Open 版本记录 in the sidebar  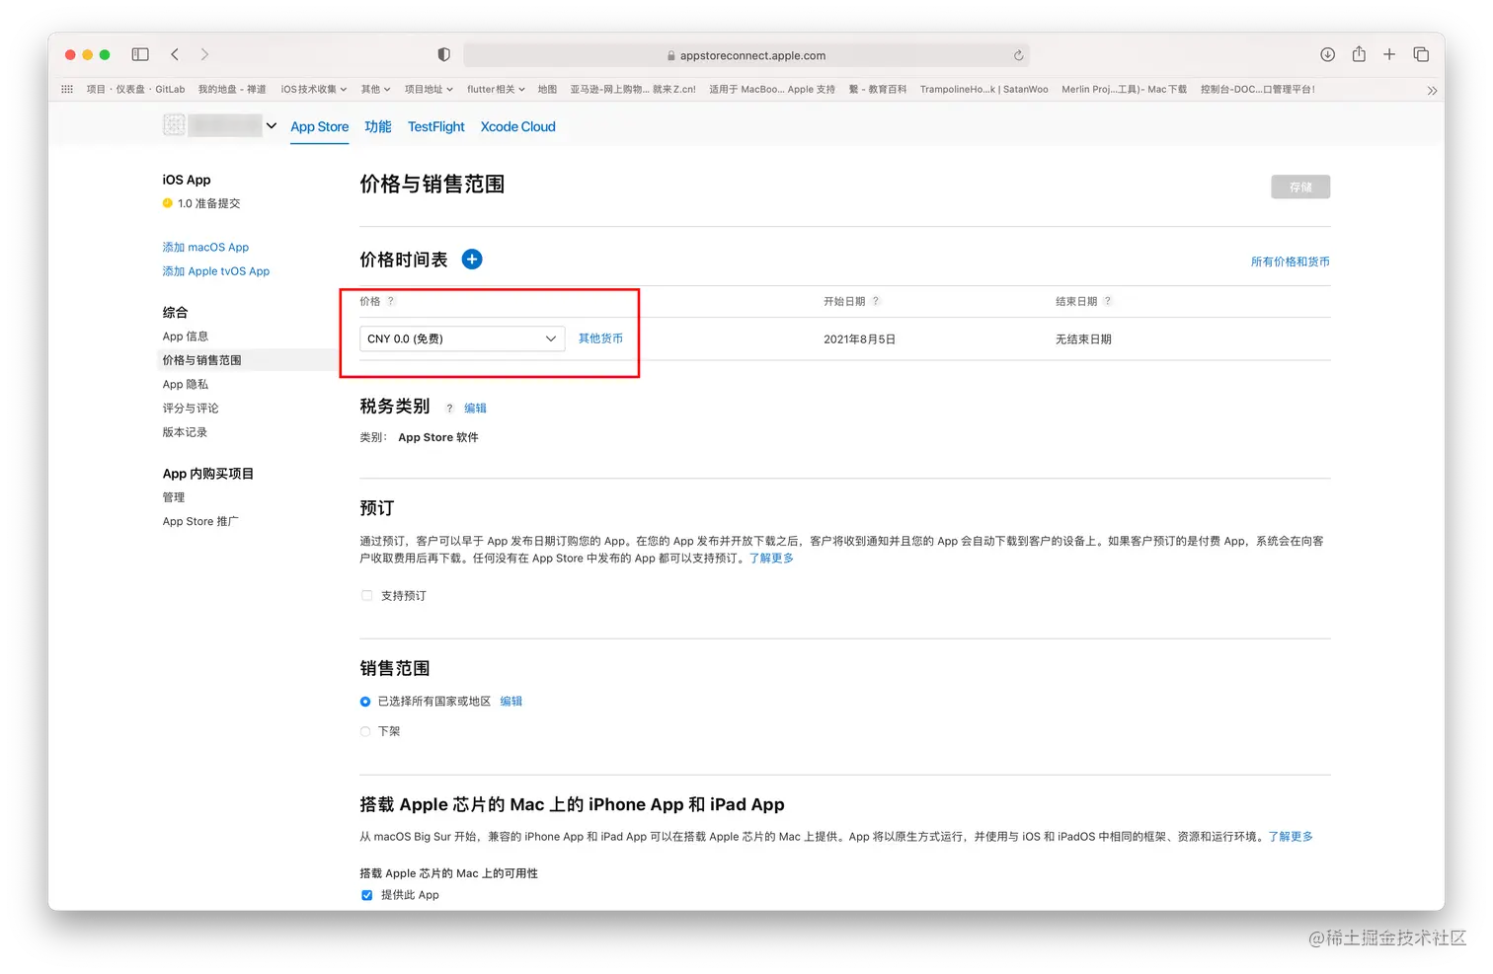coord(185,432)
